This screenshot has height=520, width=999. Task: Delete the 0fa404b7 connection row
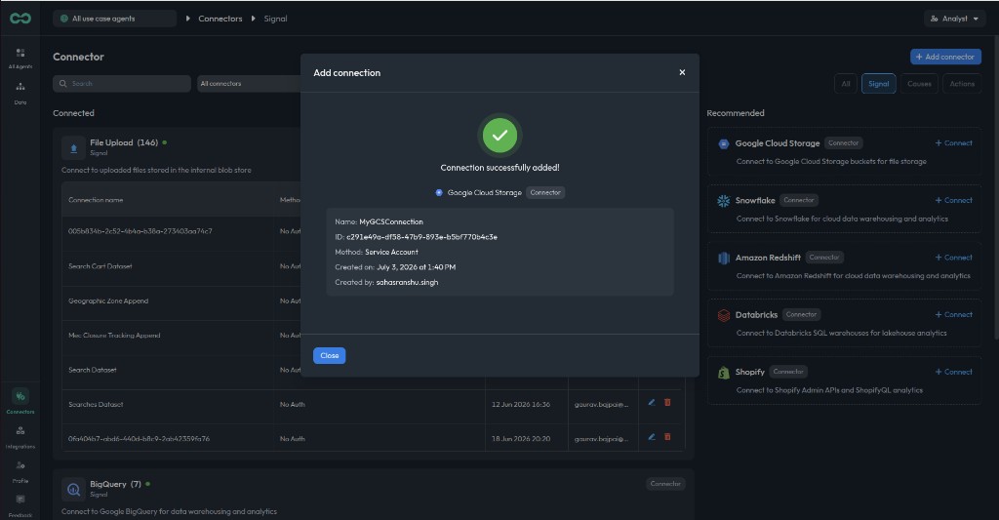point(667,437)
